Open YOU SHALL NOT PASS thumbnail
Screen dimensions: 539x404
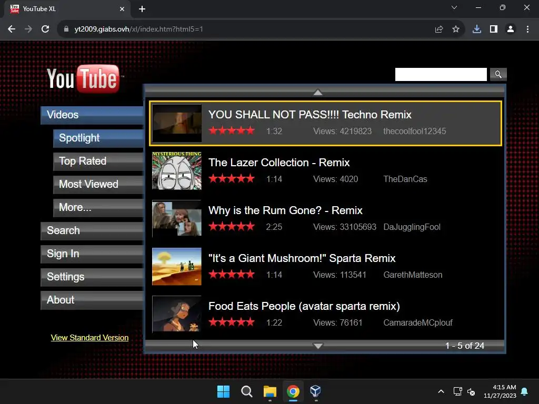177,123
